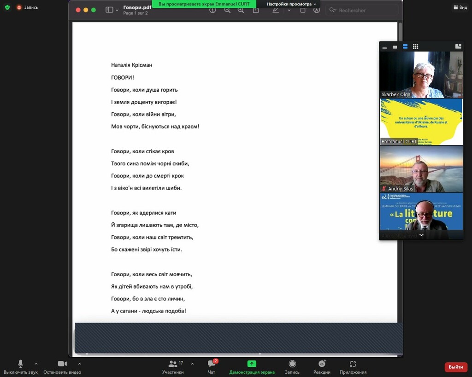Screen dimensions: 472x377
Task: Open the Reactions menu
Action: (x=322, y=366)
